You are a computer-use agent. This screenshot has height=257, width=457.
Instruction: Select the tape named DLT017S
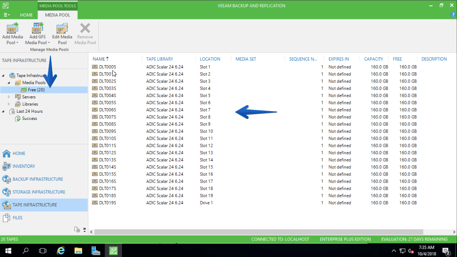click(107, 188)
